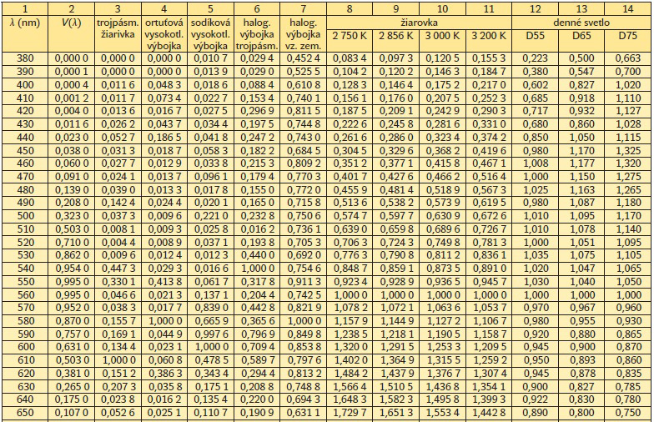Click the cell '1,484 2'
This screenshot has height=422, width=654.
pyautogui.click(x=350, y=374)
